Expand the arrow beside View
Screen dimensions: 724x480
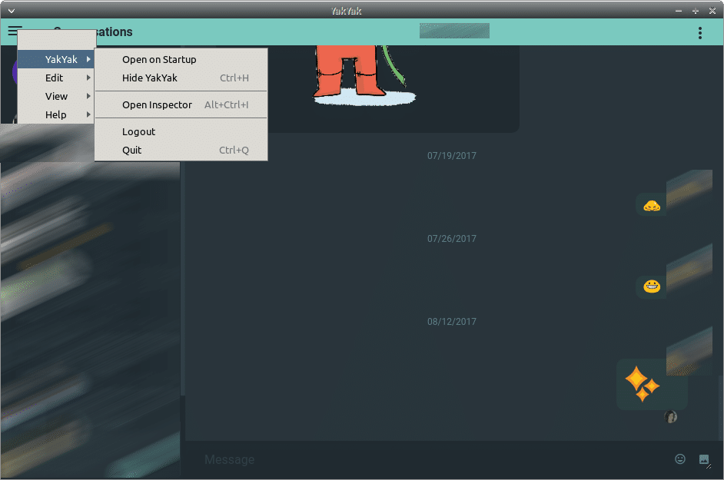point(88,96)
